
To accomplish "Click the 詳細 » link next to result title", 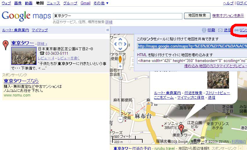I will (x=42, y=44).
